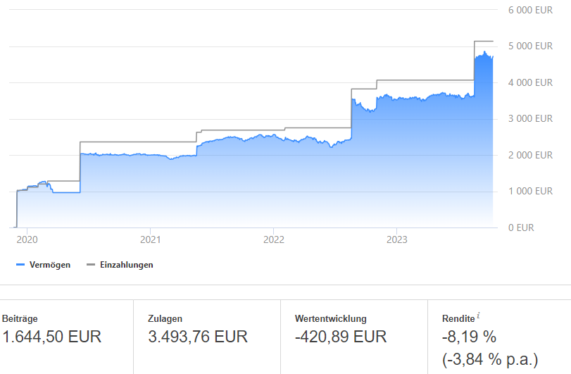Click the annualized return (-3,84 % p.a.)
This screenshot has height=374, width=571.
(490, 360)
